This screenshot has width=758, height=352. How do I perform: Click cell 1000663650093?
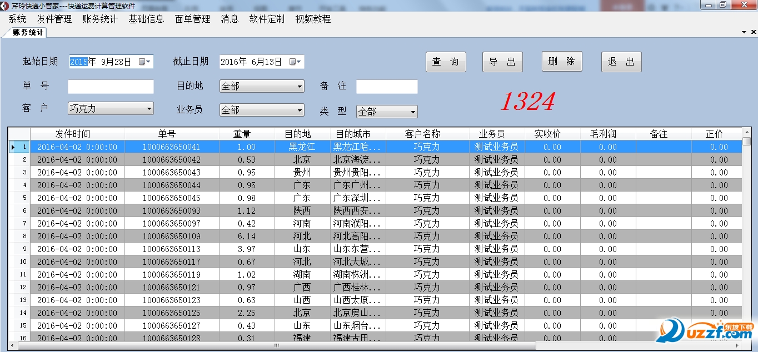click(172, 211)
